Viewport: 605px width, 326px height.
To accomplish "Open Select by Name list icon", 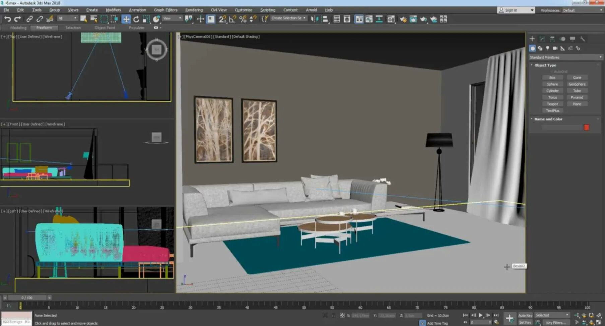I will pos(93,19).
